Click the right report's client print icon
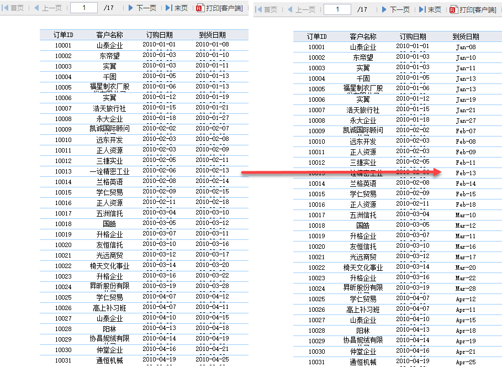502x367 pixels. pos(453,10)
